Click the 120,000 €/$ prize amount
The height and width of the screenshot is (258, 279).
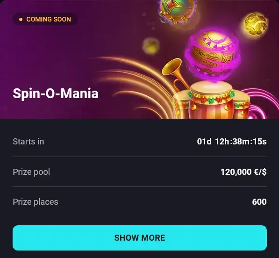243,172
